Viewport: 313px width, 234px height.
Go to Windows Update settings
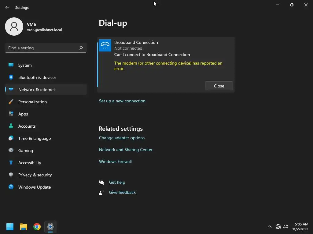tap(35, 187)
